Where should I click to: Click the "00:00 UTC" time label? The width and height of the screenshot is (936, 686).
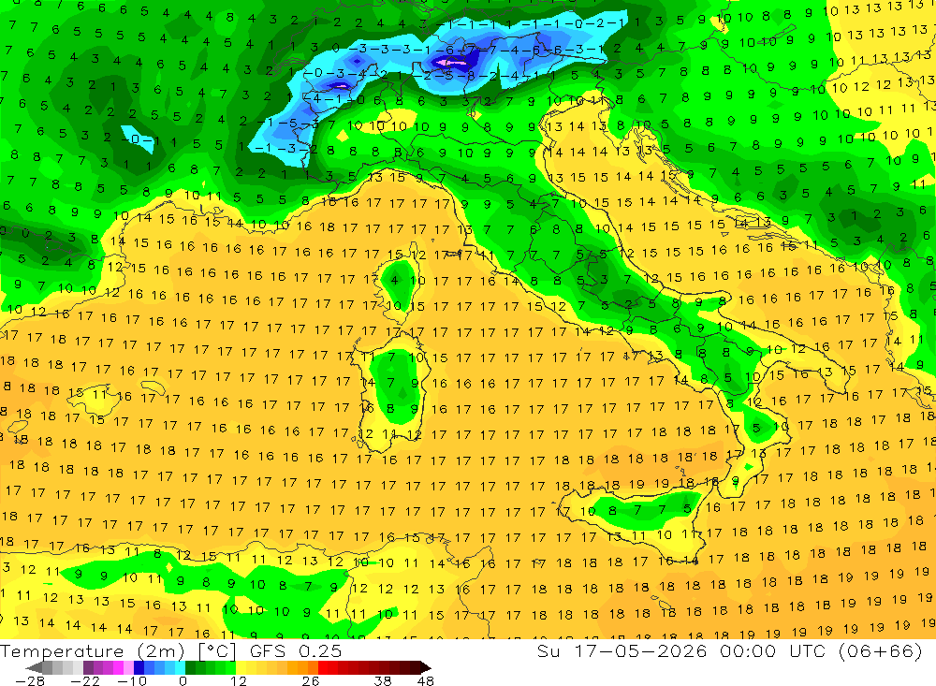click(x=775, y=650)
